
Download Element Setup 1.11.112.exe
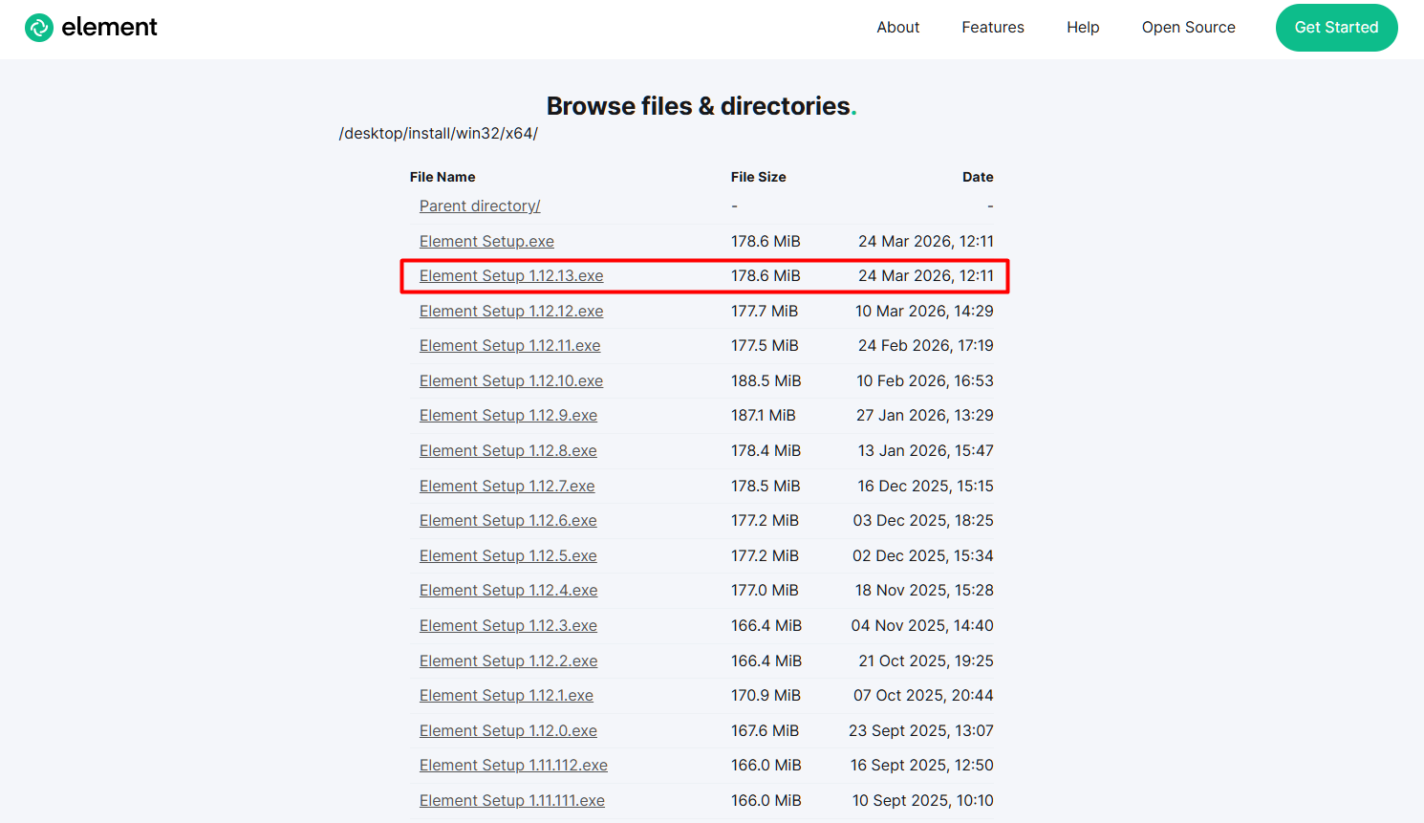(x=513, y=766)
